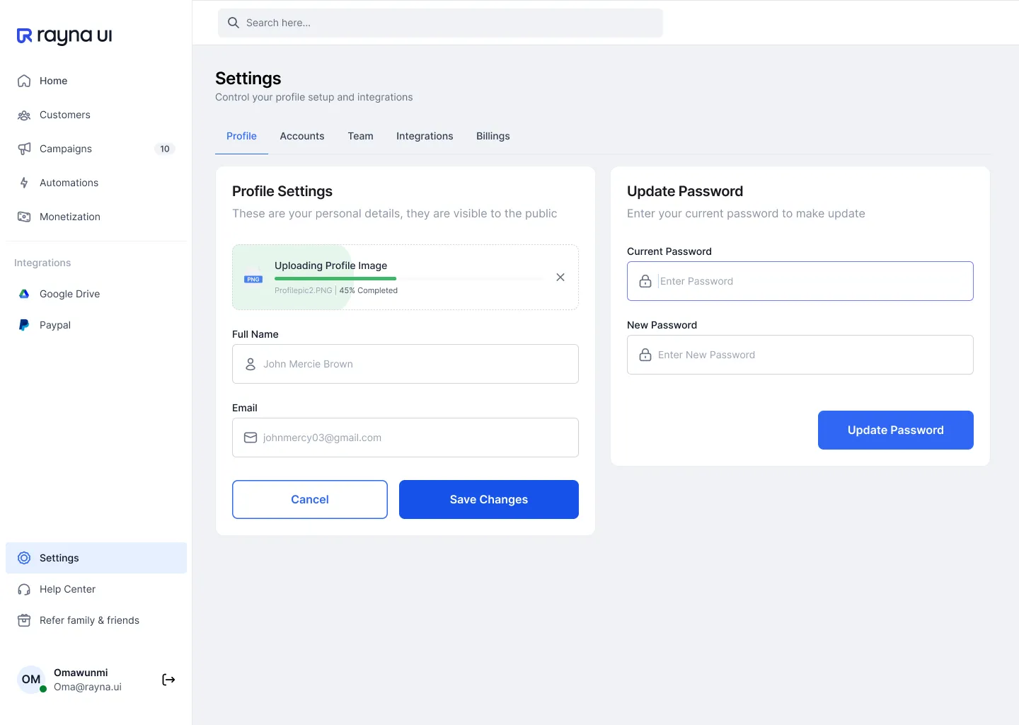Select the Automations lightning bolt icon

[x=24, y=183]
